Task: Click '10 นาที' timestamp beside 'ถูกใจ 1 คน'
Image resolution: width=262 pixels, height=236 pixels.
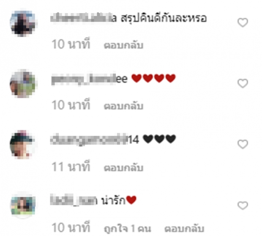Action: 71,227
